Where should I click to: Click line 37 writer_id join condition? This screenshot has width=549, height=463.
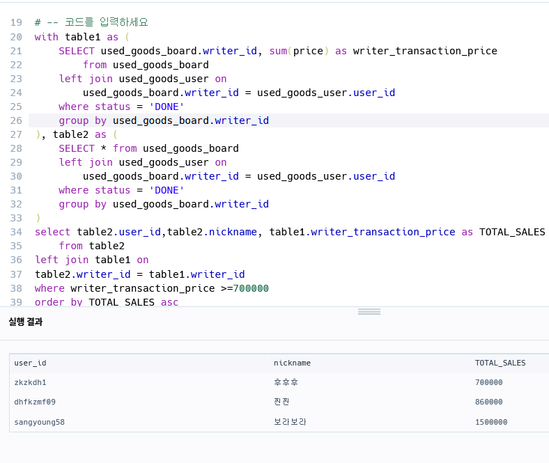pyautogui.click(x=140, y=274)
